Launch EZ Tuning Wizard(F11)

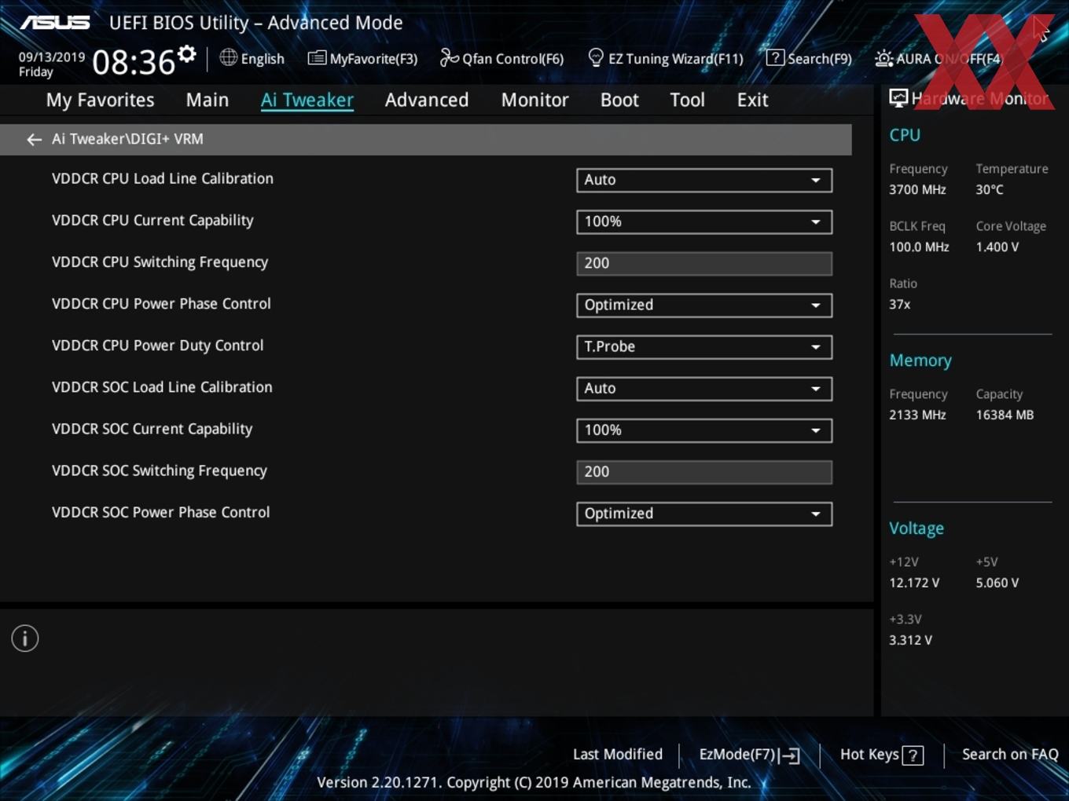coord(666,58)
